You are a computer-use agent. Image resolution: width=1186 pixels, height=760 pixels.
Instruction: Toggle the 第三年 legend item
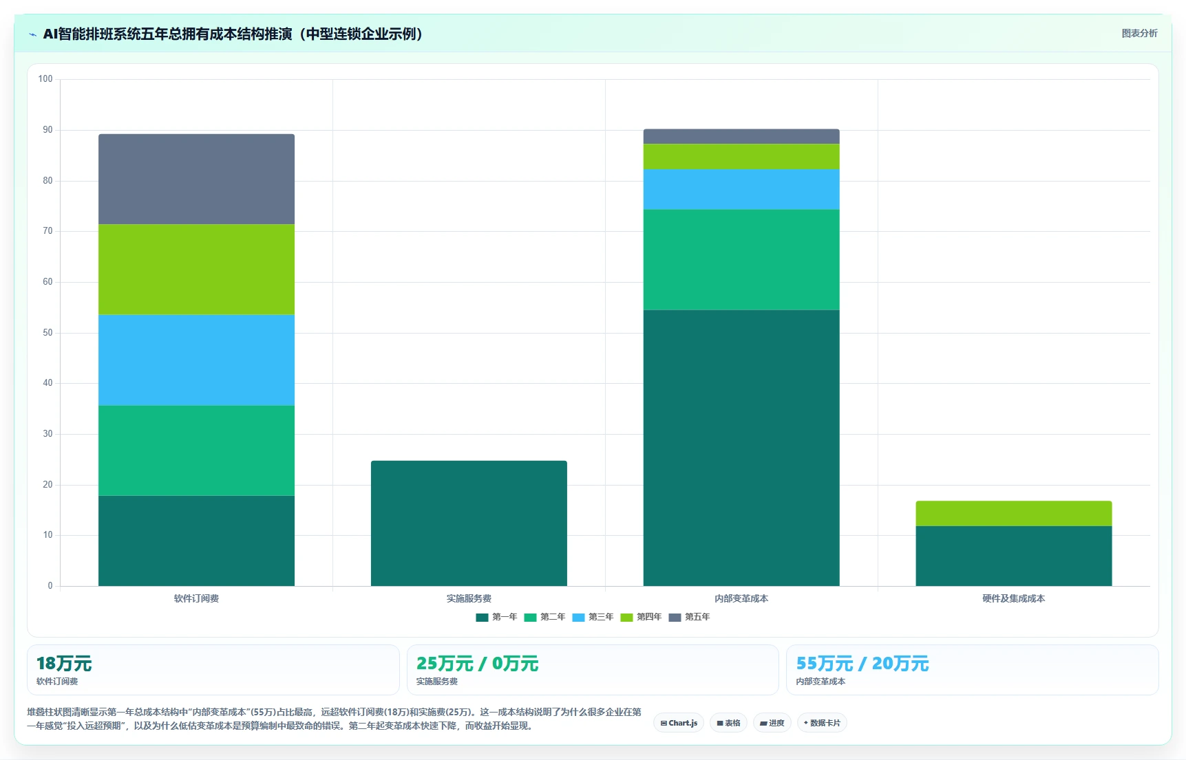point(593,617)
